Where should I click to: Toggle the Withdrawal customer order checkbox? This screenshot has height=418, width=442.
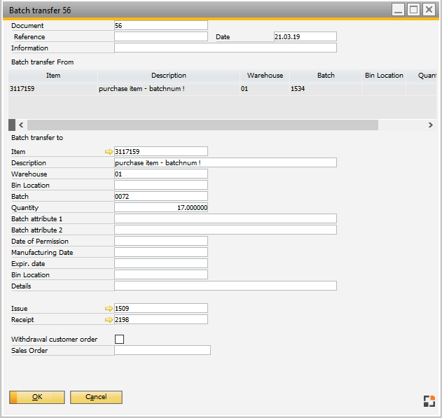(x=119, y=340)
